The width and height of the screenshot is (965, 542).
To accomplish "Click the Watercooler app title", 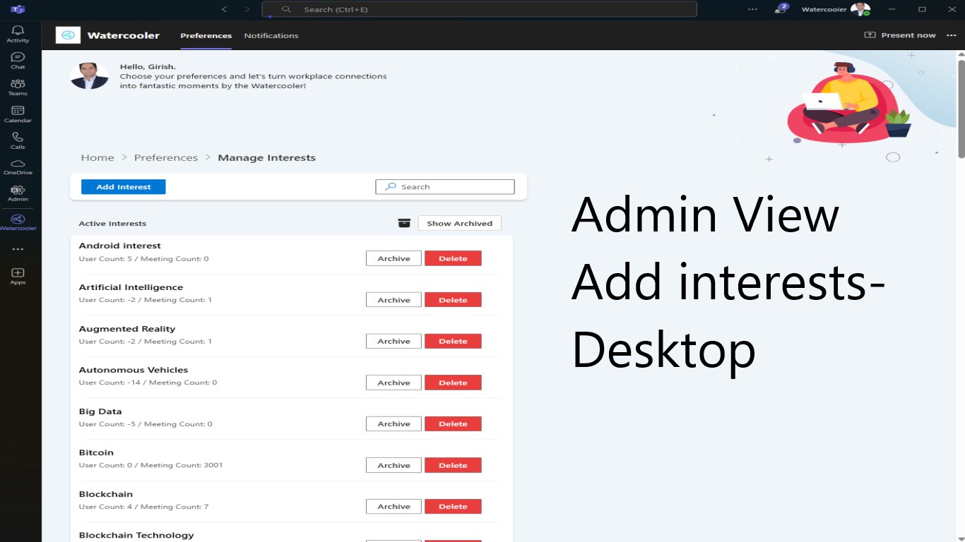I will (x=124, y=35).
